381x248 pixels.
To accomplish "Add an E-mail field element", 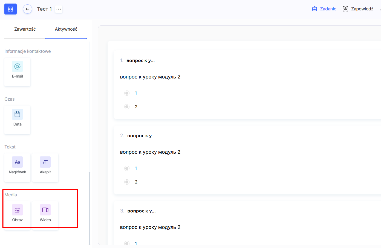I will point(17,72).
